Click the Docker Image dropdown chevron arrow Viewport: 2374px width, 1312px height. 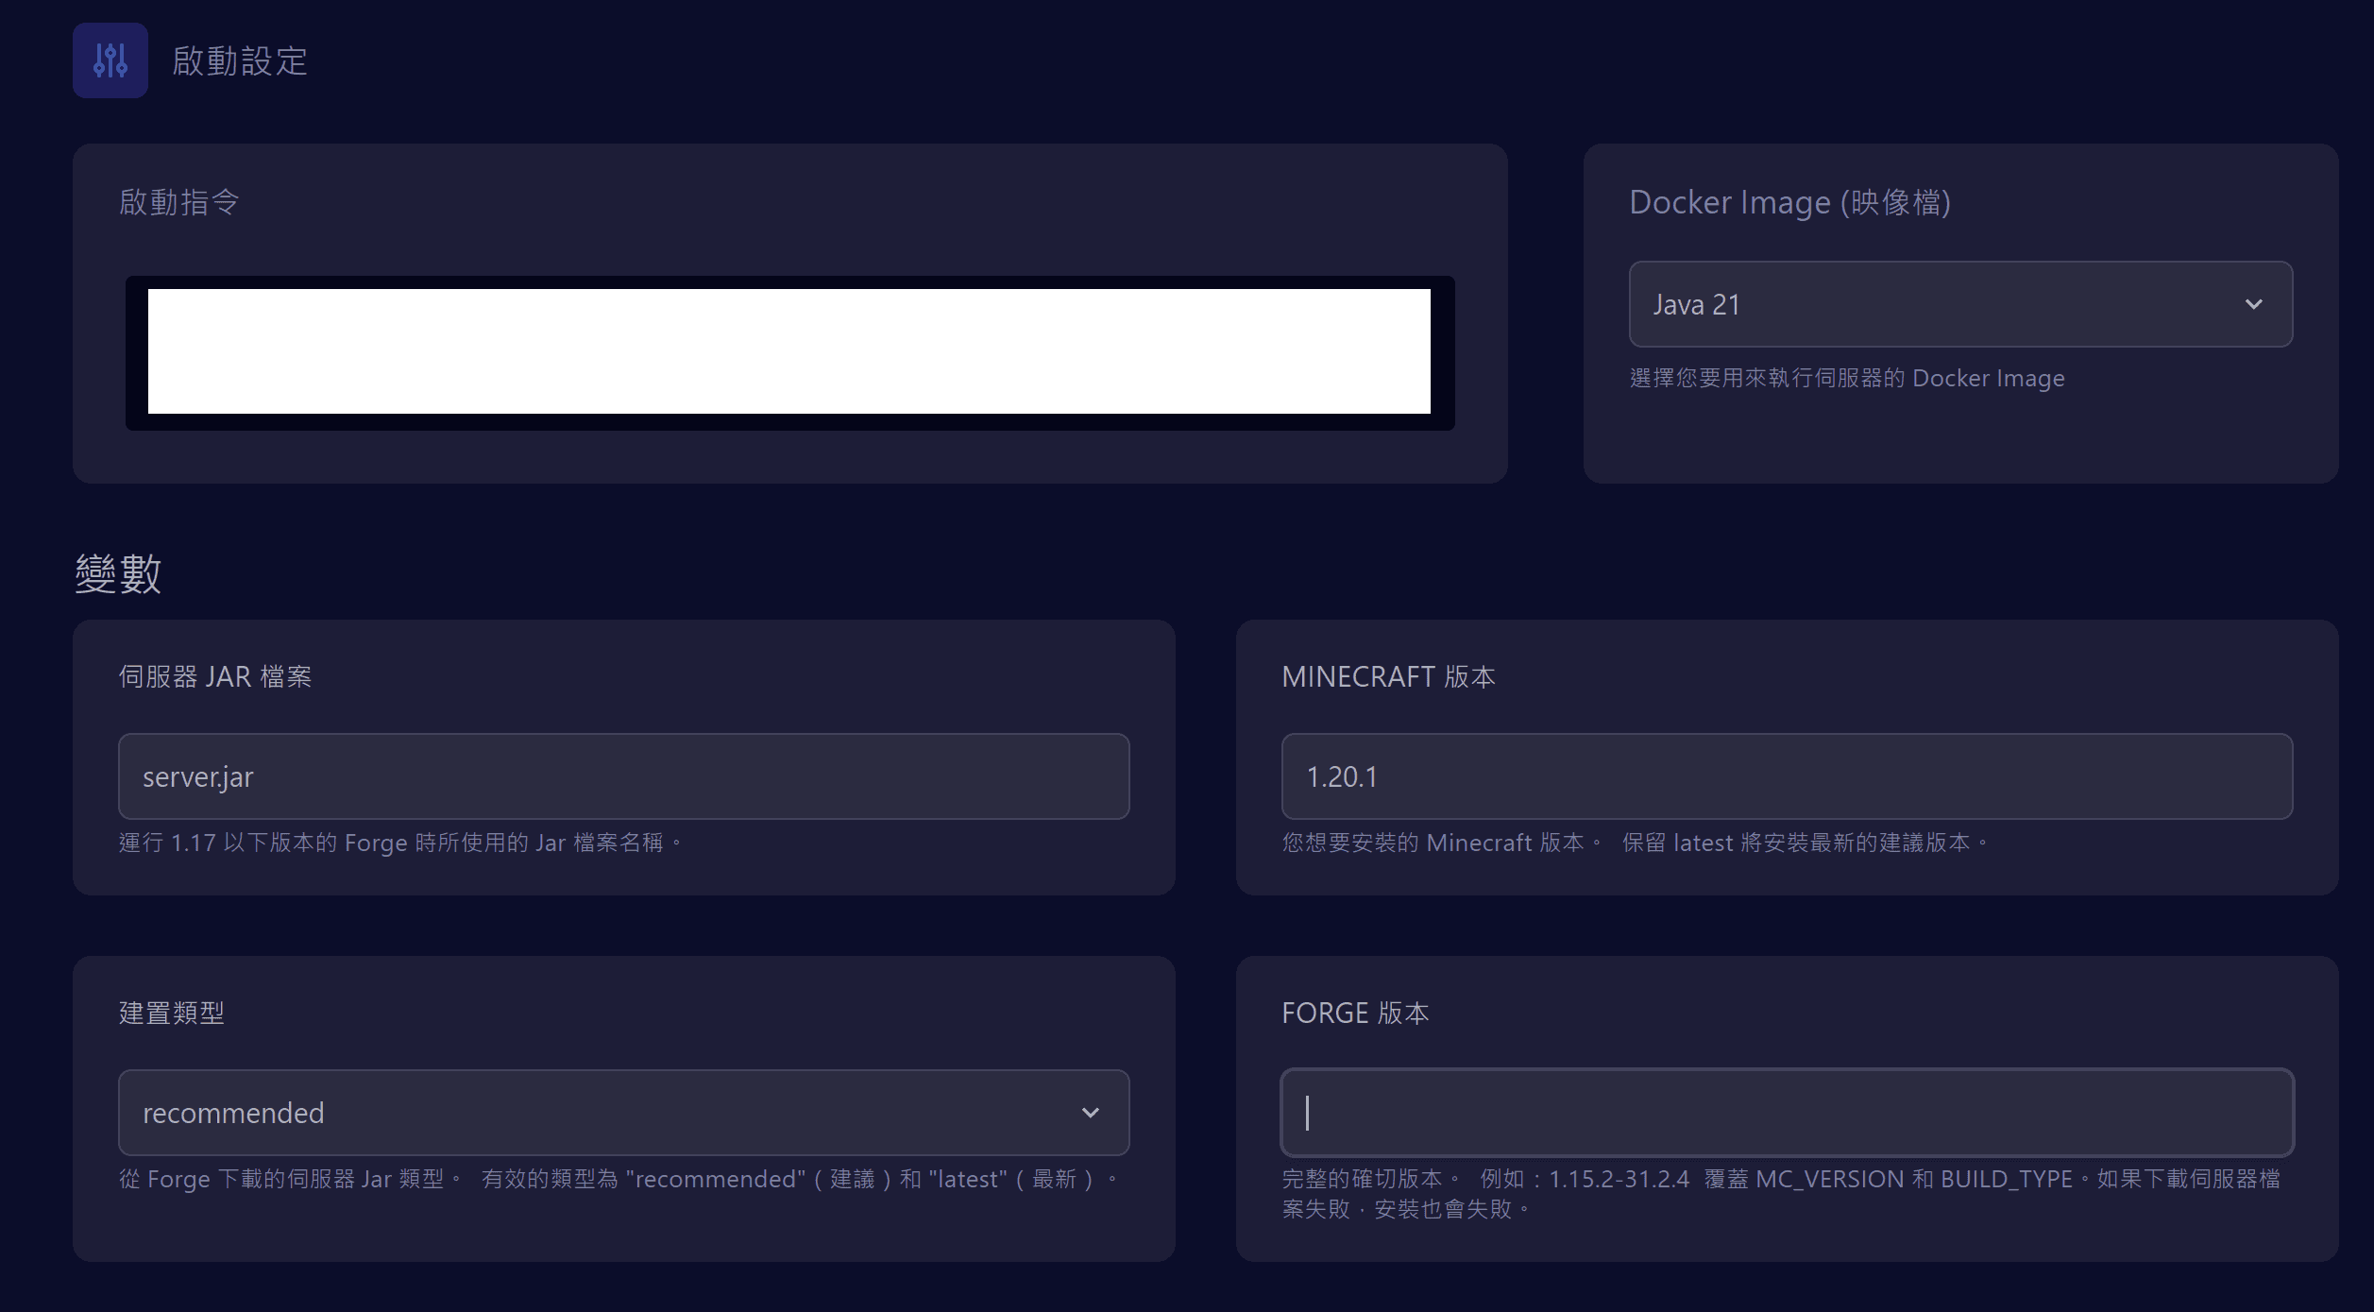point(2253,304)
